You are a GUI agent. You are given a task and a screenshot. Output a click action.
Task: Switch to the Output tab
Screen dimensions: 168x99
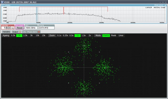click(x=15, y=32)
